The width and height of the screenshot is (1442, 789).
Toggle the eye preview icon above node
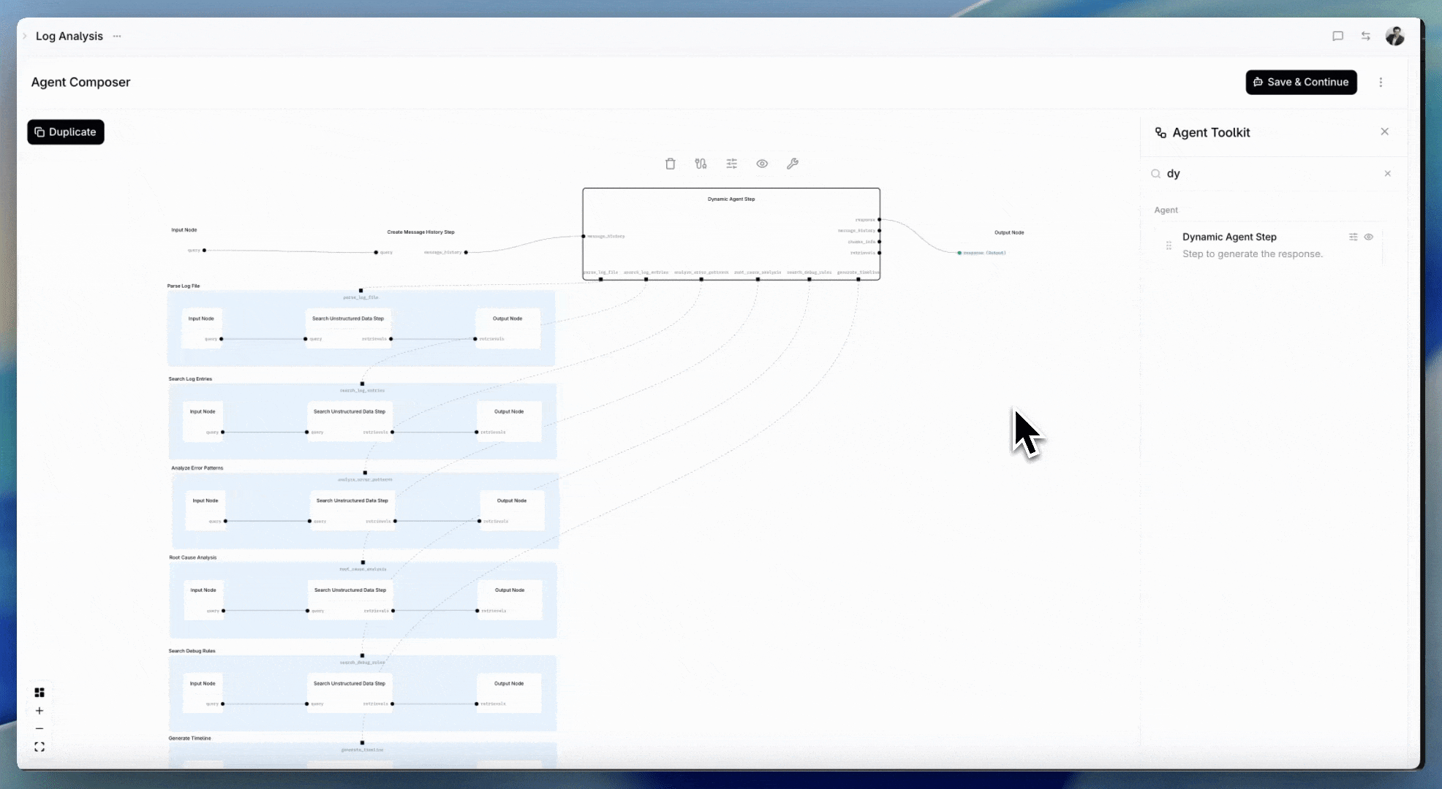tap(762, 164)
